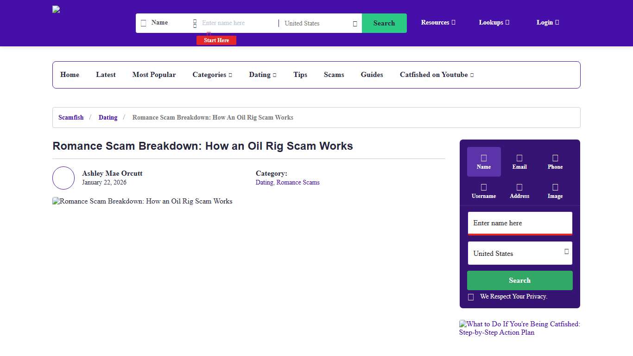Choose the Username search option
This screenshot has width=633, height=356.
[x=483, y=188]
